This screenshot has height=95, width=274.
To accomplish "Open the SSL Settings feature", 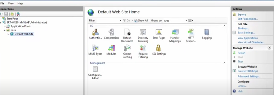I will point(159,48).
